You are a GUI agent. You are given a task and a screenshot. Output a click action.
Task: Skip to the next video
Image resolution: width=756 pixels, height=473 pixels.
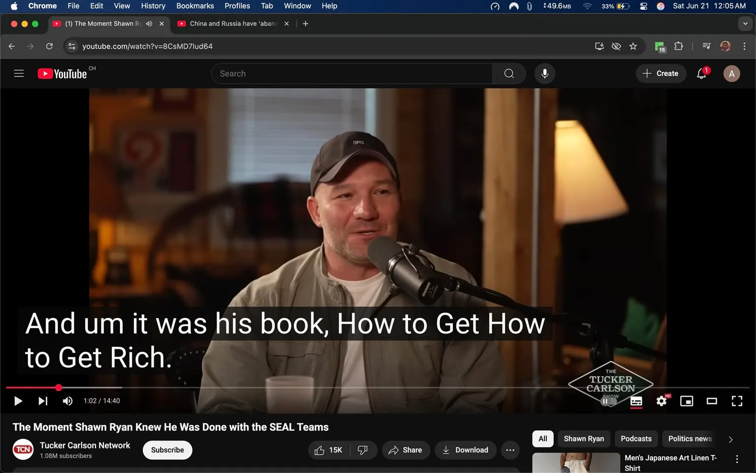point(43,401)
